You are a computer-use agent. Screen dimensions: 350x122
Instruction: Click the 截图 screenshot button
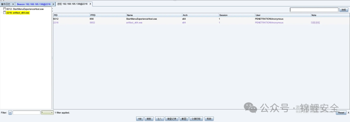coord(184,119)
